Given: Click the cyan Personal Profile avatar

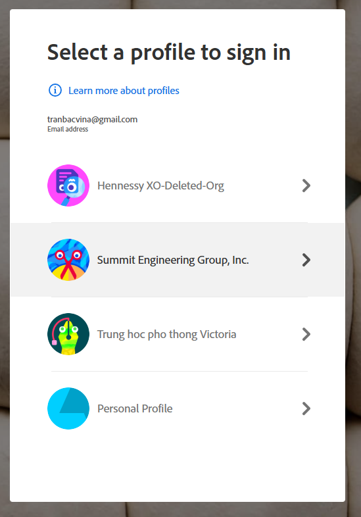Looking at the screenshot, I should (68, 408).
